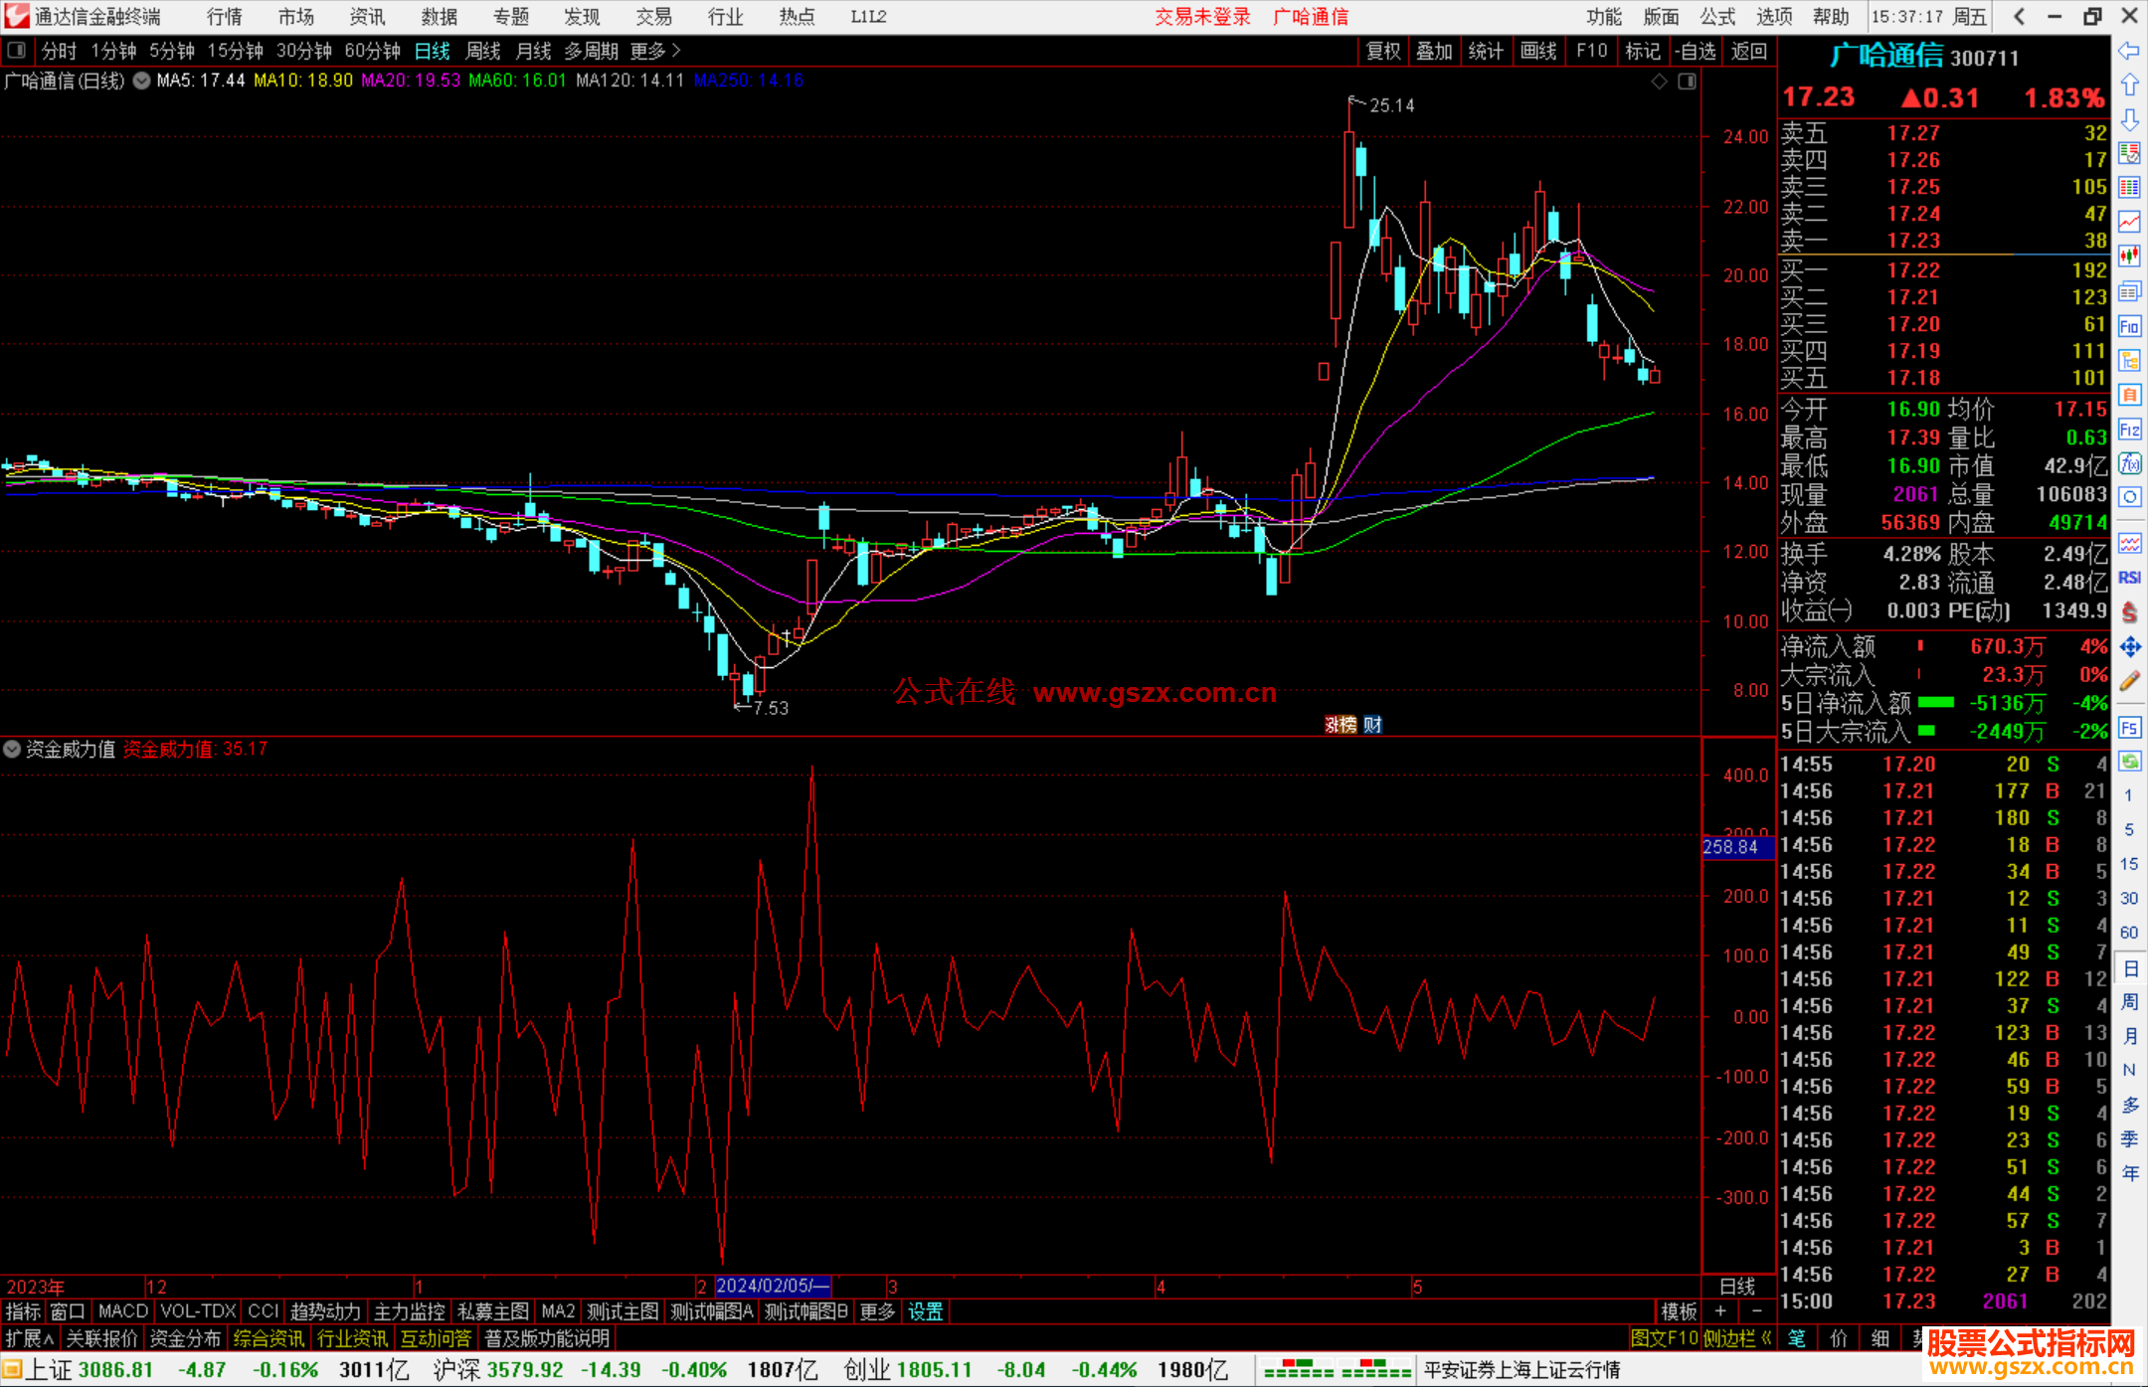Toggle the chart side panel icon

pyautogui.click(x=1687, y=82)
